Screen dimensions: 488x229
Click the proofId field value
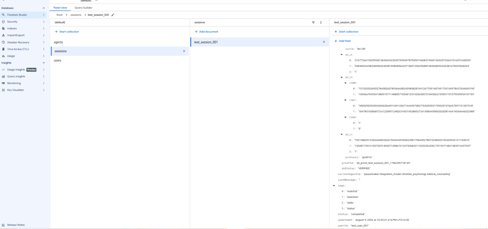coord(384,163)
